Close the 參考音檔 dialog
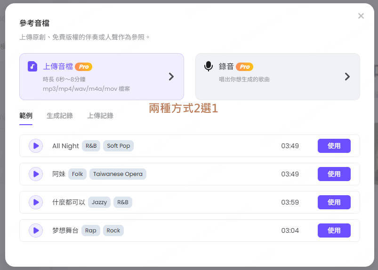This screenshot has width=378, height=270. [x=361, y=16]
